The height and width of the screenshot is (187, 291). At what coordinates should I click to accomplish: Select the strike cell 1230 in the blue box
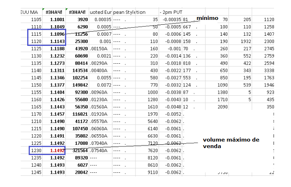tap(35, 150)
